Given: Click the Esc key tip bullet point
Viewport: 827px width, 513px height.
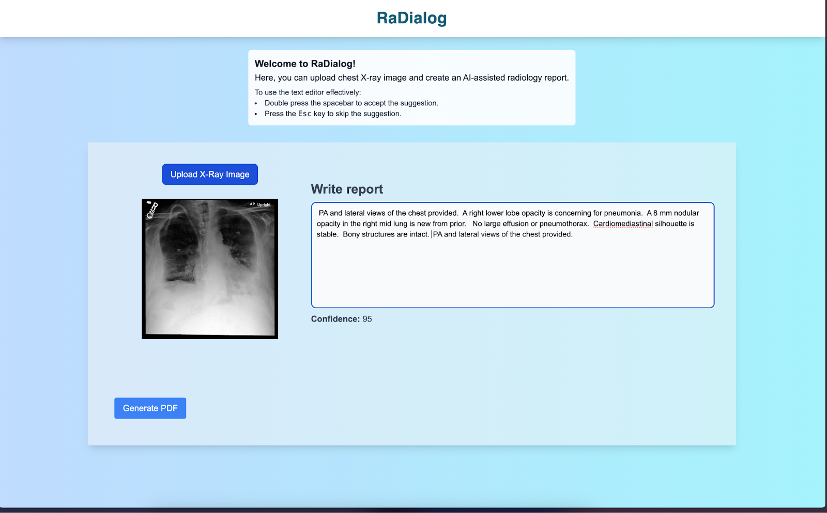Looking at the screenshot, I should coord(333,113).
